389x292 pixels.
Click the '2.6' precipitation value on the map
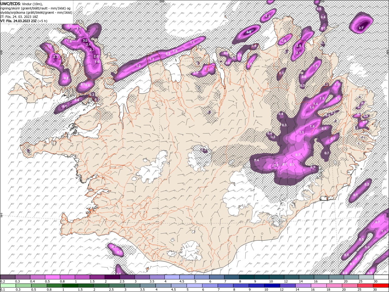[x=88, y=44]
